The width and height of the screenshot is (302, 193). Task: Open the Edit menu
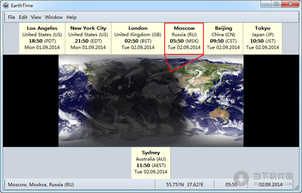[23, 17]
